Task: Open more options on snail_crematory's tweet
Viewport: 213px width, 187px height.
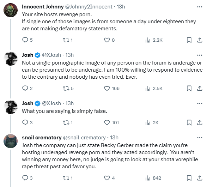Action: [200, 137]
